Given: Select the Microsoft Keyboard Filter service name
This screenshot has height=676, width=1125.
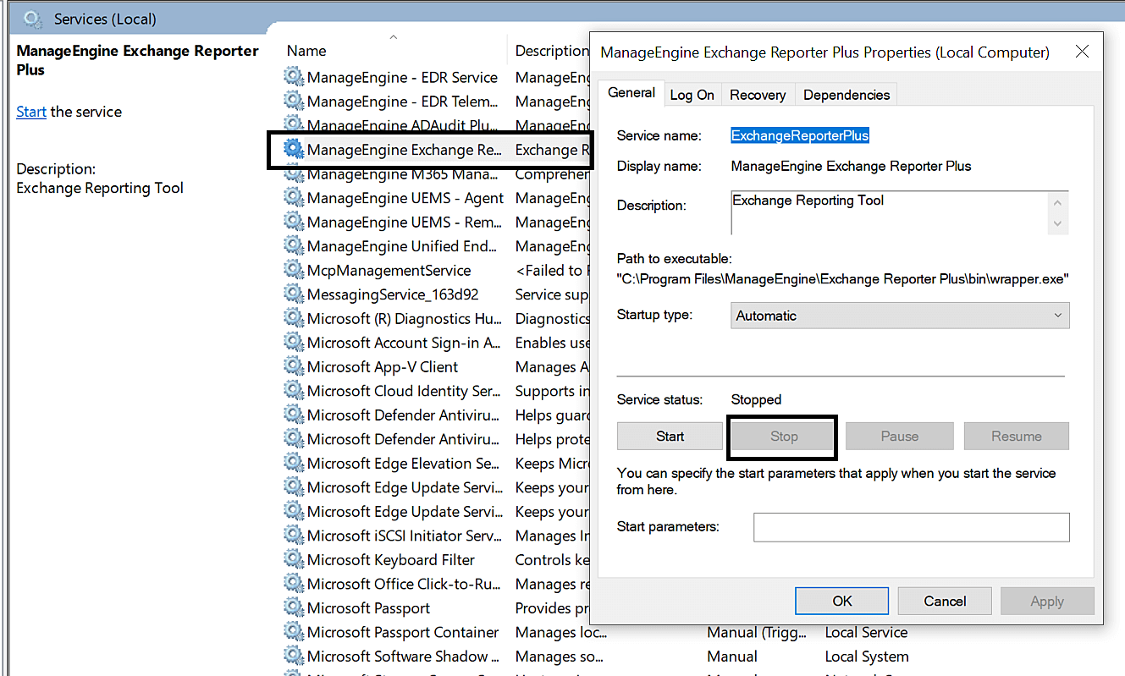Looking at the screenshot, I should pyautogui.click(x=391, y=559).
